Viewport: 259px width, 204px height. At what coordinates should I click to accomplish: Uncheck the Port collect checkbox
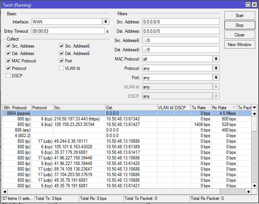click(x=61, y=61)
